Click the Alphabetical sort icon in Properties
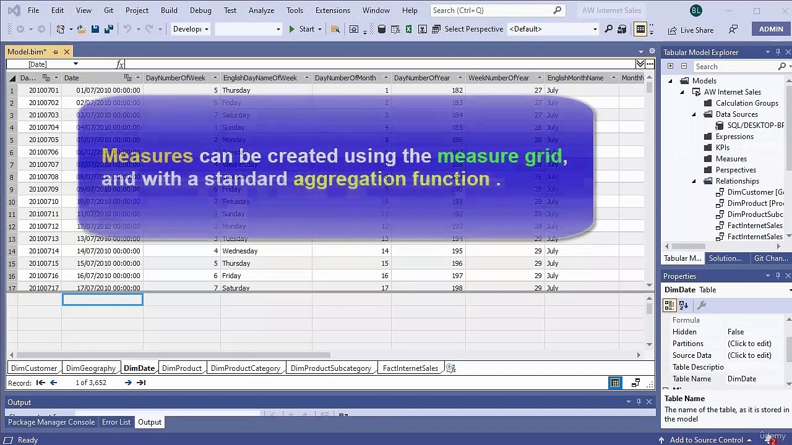Image resolution: width=792 pixels, height=445 pixels. click(684, 305)
